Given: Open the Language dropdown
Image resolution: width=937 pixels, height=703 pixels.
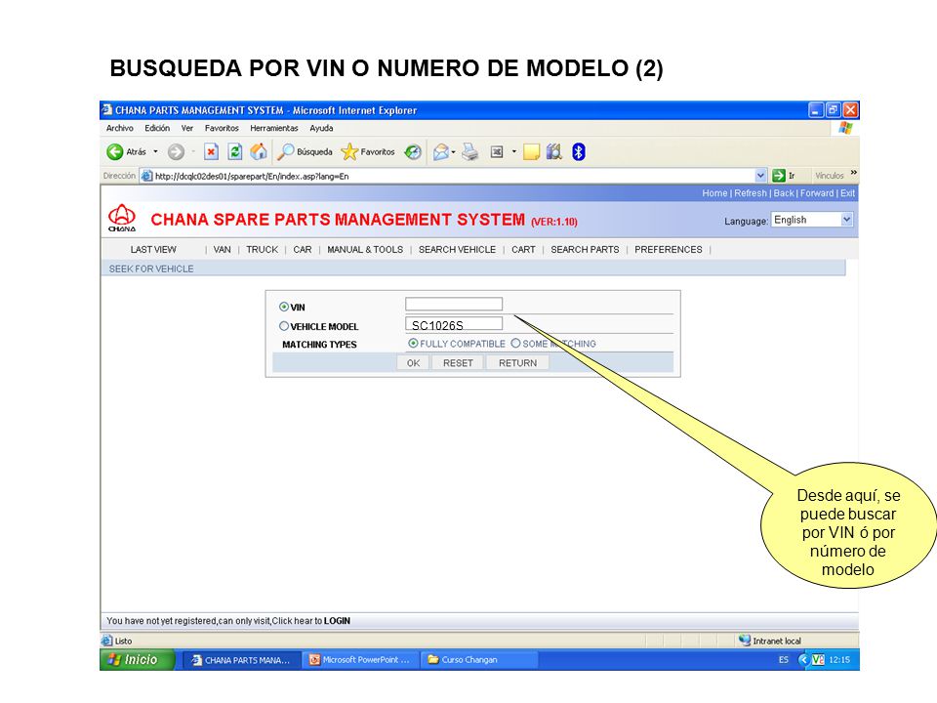Looking at the screenshot, I should [x=811, y=220].
